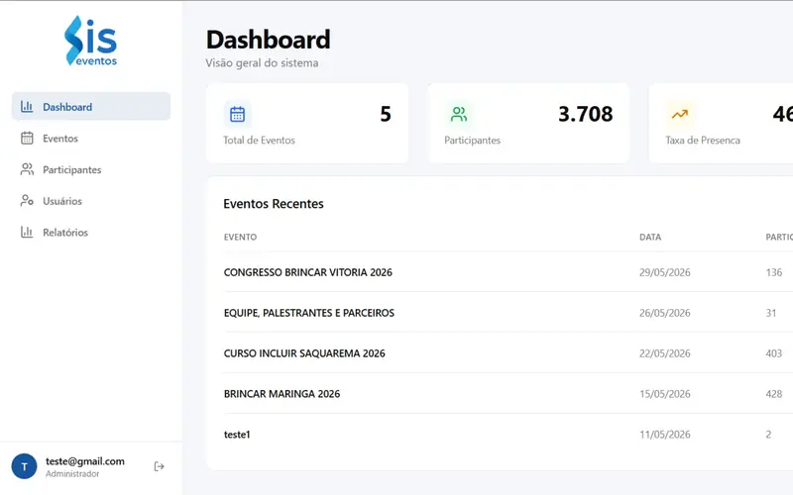
Task: Click the Relatórios chart icon
Action: tap(27, 232)
